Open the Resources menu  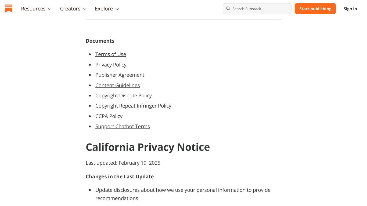click(x=36, y=9)
